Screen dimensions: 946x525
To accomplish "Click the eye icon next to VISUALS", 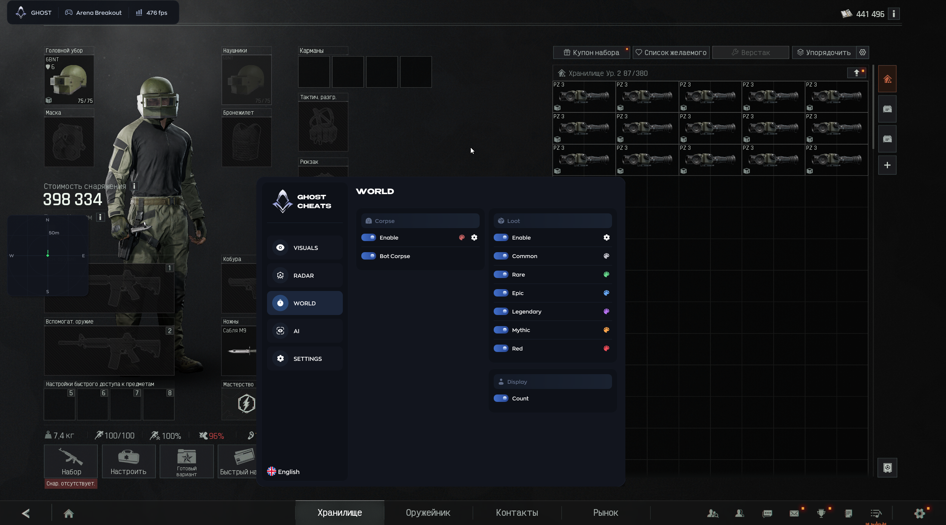I will pos(280,248).
